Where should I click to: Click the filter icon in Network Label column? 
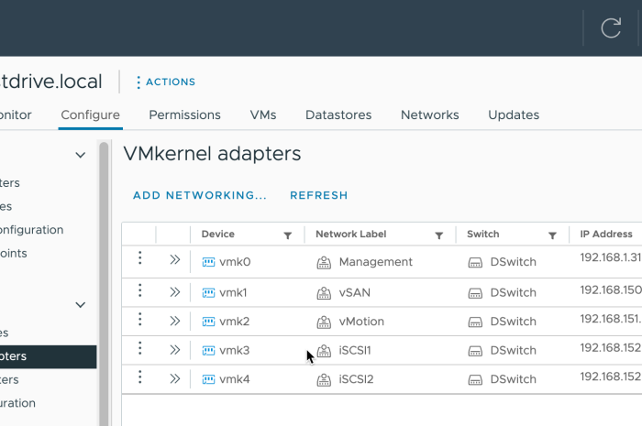point(438,235)
